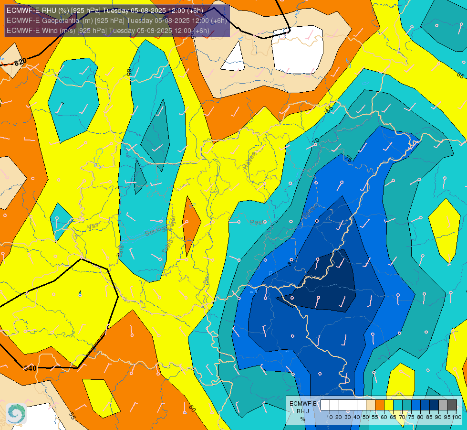Click the light grey 90-95 legend swatch
This screenshot has width=467, height=430.
coord(443,405)
